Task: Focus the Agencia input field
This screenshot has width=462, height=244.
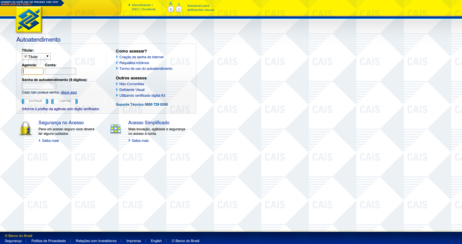Action: 32,71
